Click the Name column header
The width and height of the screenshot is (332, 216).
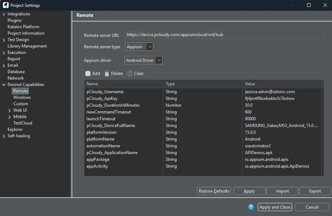click(124, 84)
